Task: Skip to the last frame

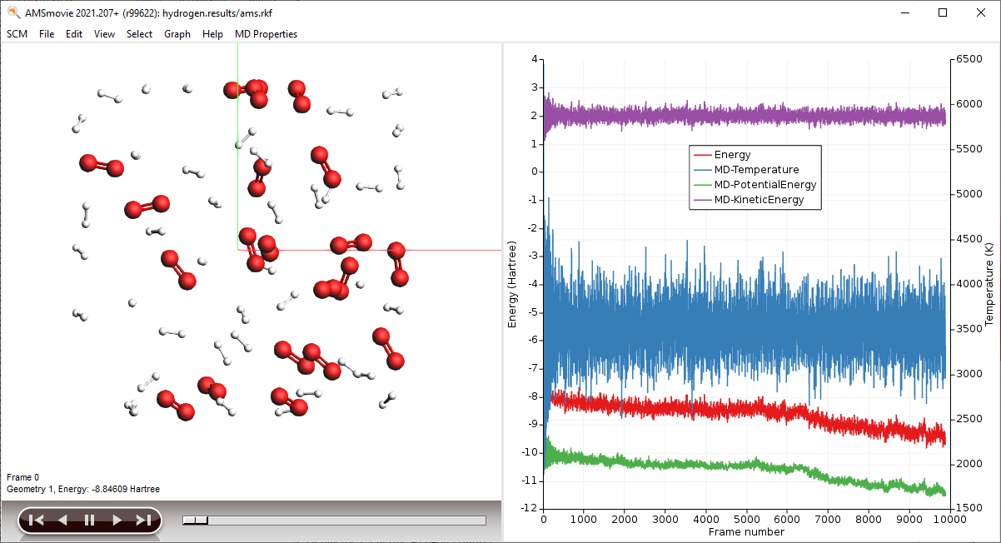Action: point(143,521)
